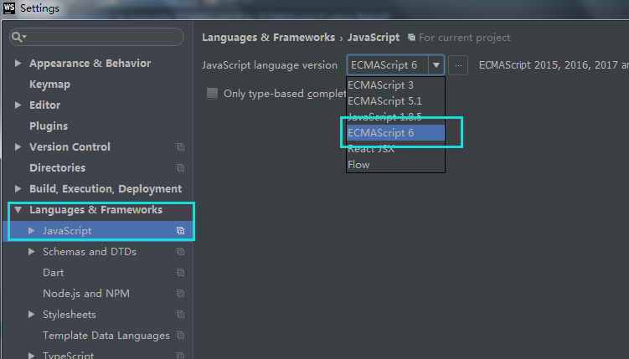Image resolution: width=629 pixels, height=359 pixels.
Task: Click the WebStorm logo icon in title bar
Action: (9, 8)
